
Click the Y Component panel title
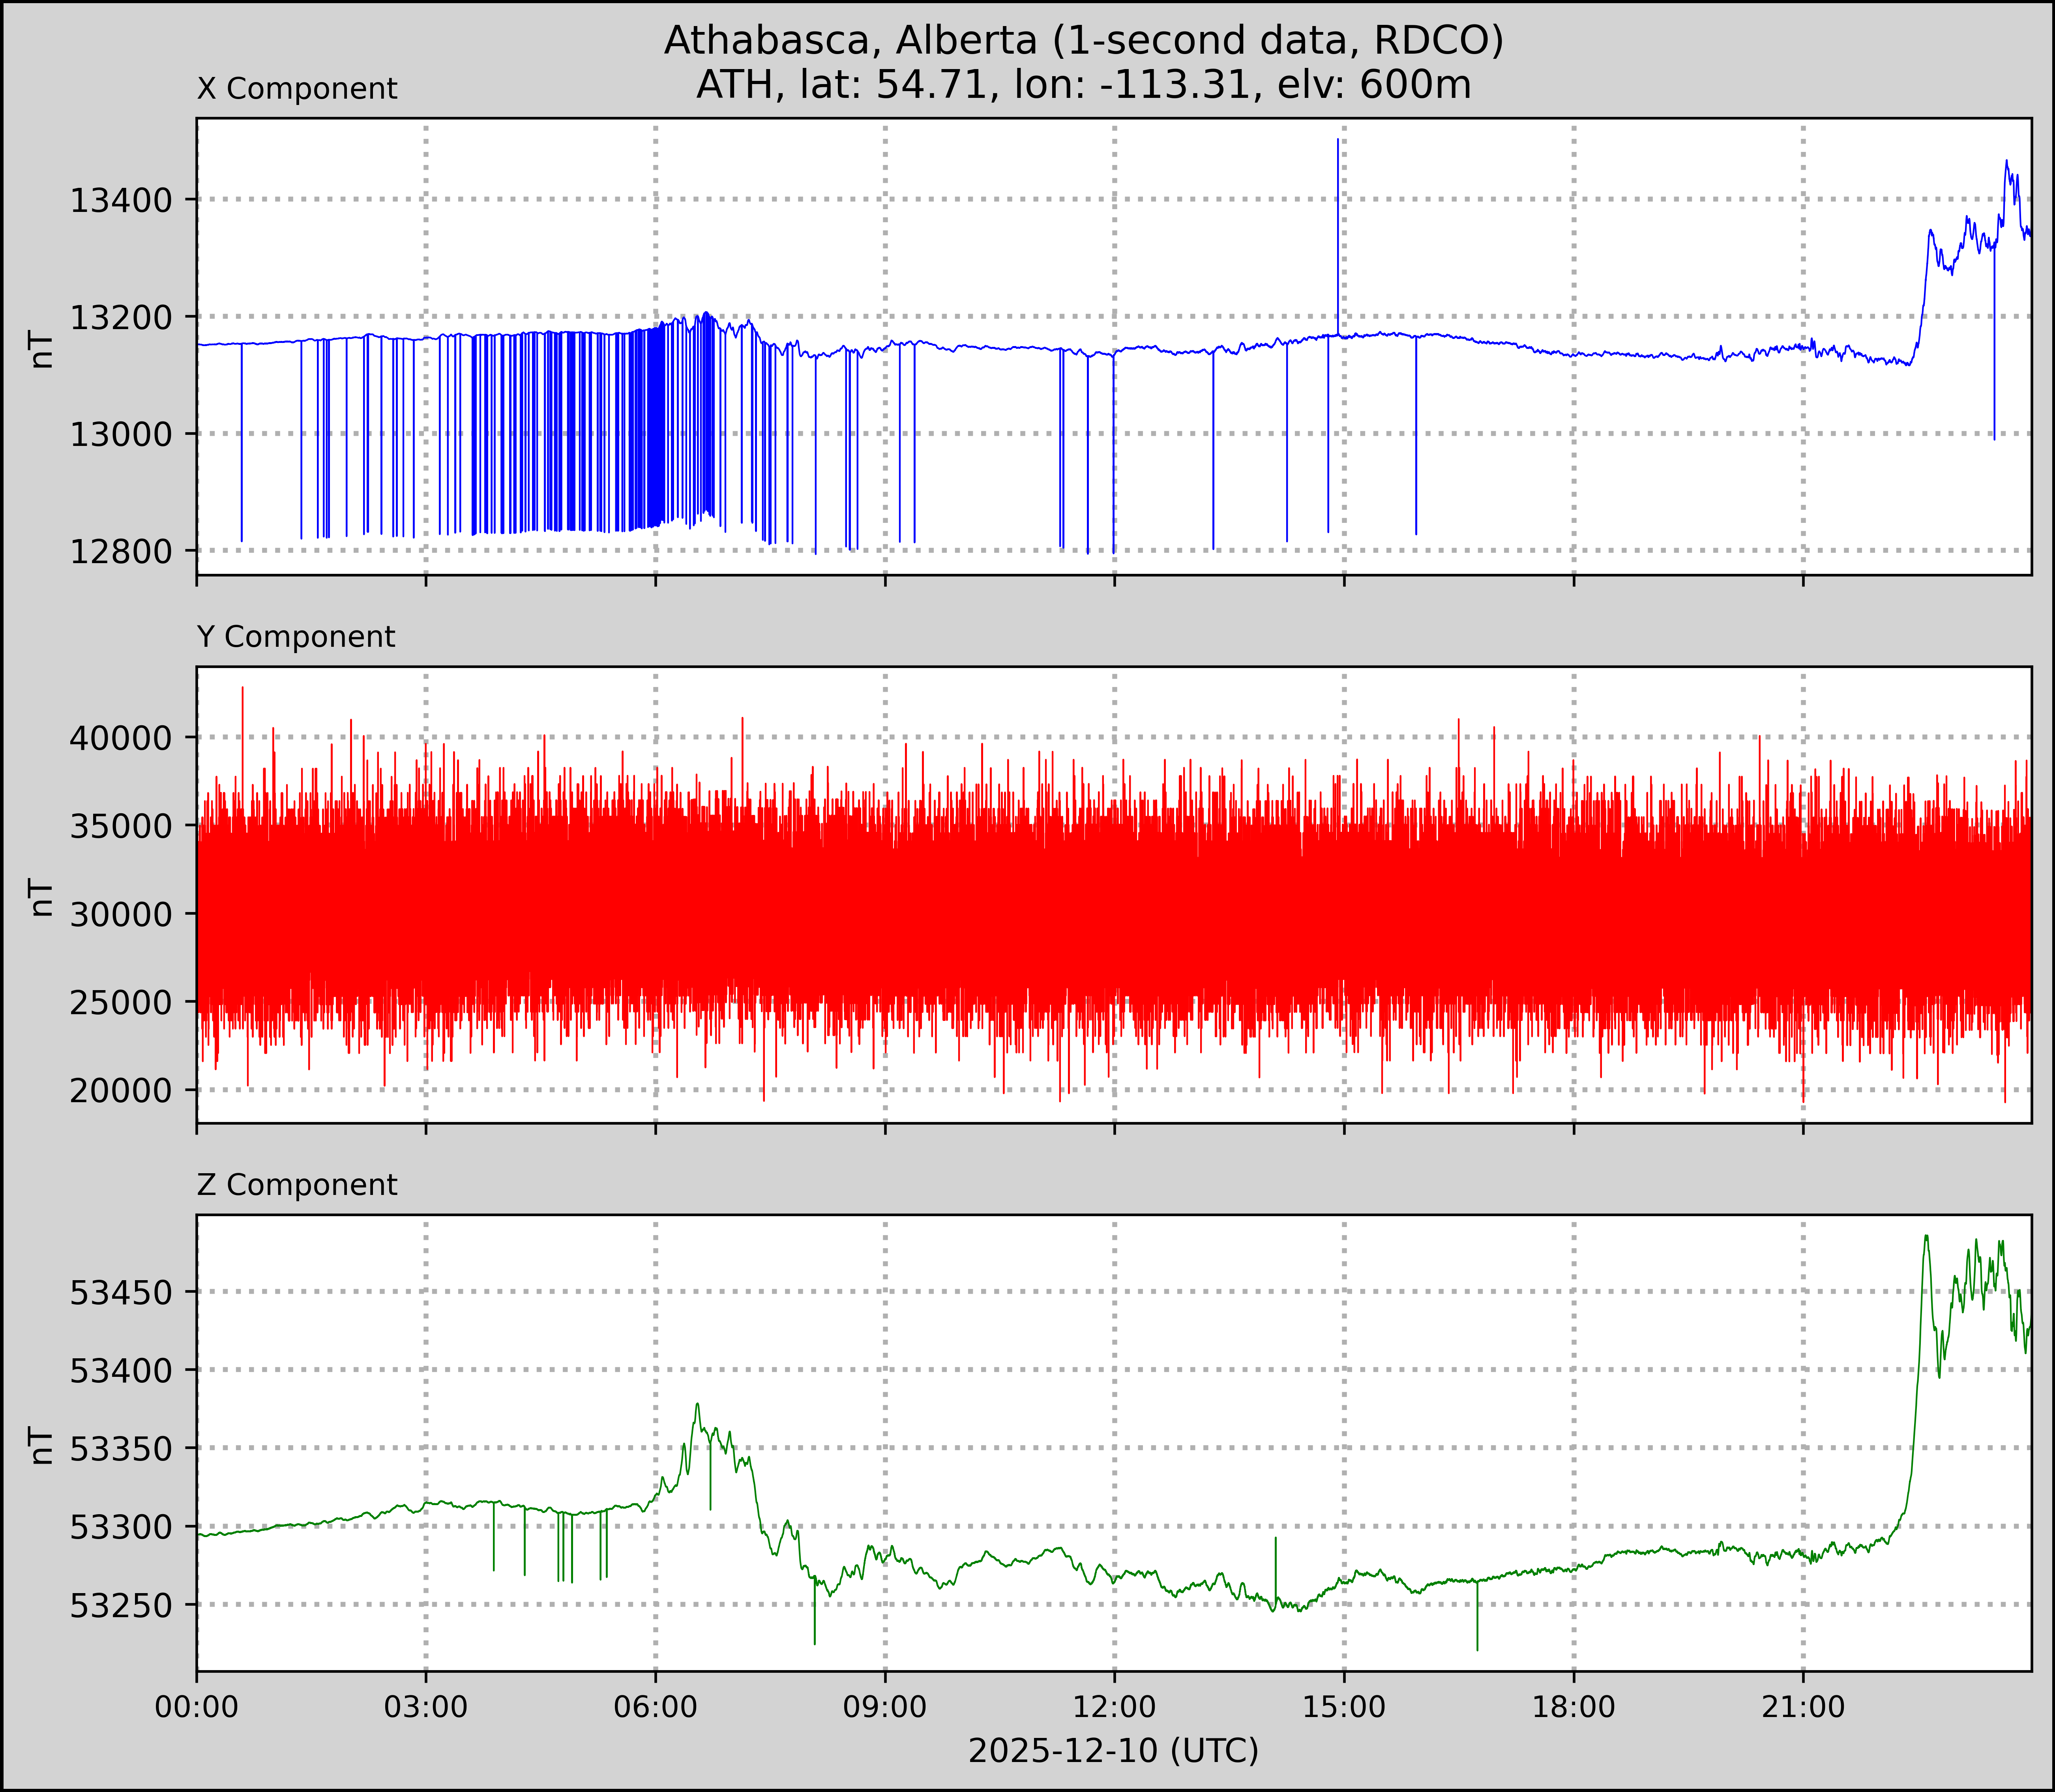[296, 637]
